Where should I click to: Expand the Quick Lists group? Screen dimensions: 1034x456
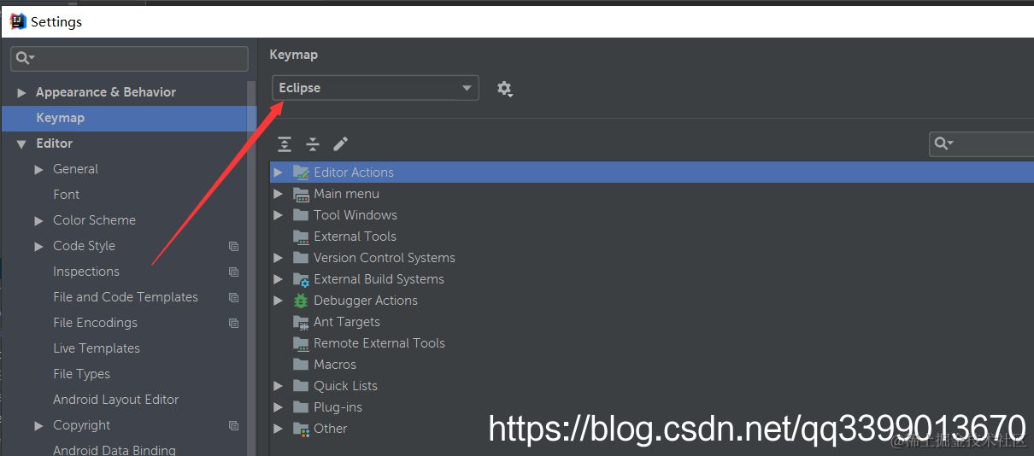[278, 385]
